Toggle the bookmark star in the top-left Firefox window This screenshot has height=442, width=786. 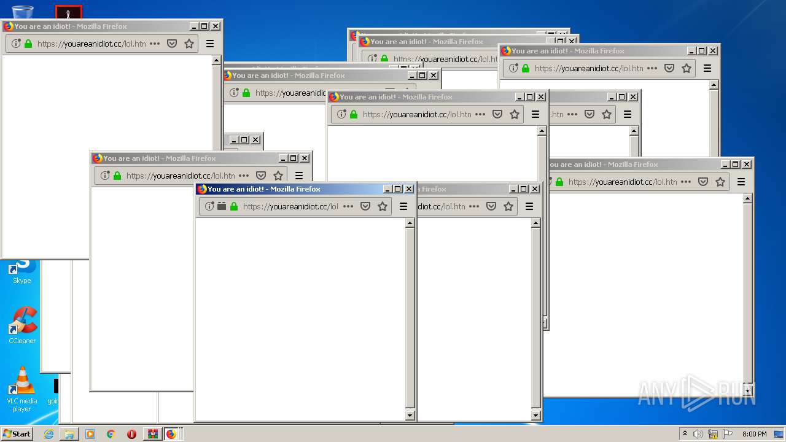tap(189, 44)
